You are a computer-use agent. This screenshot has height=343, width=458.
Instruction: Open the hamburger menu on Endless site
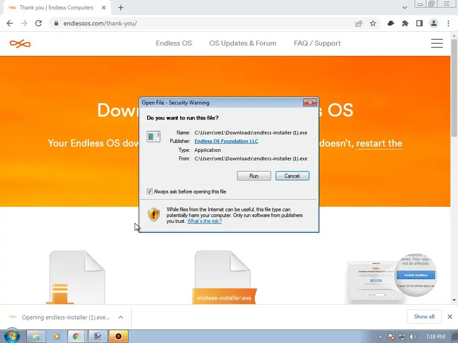pyautogui.click(x=437, y=43)
